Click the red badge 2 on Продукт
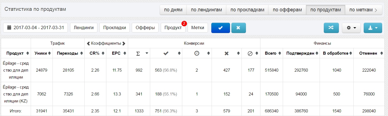The height and width of the screenshot is (116, 388). tap(184, 24)
